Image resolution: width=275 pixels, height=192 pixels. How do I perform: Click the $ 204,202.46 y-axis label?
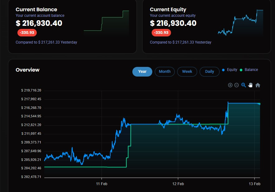pyautogui.click(x=31, y=168)
